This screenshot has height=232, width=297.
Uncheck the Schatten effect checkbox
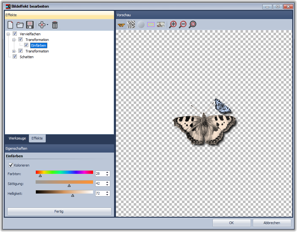click(15, 57)
